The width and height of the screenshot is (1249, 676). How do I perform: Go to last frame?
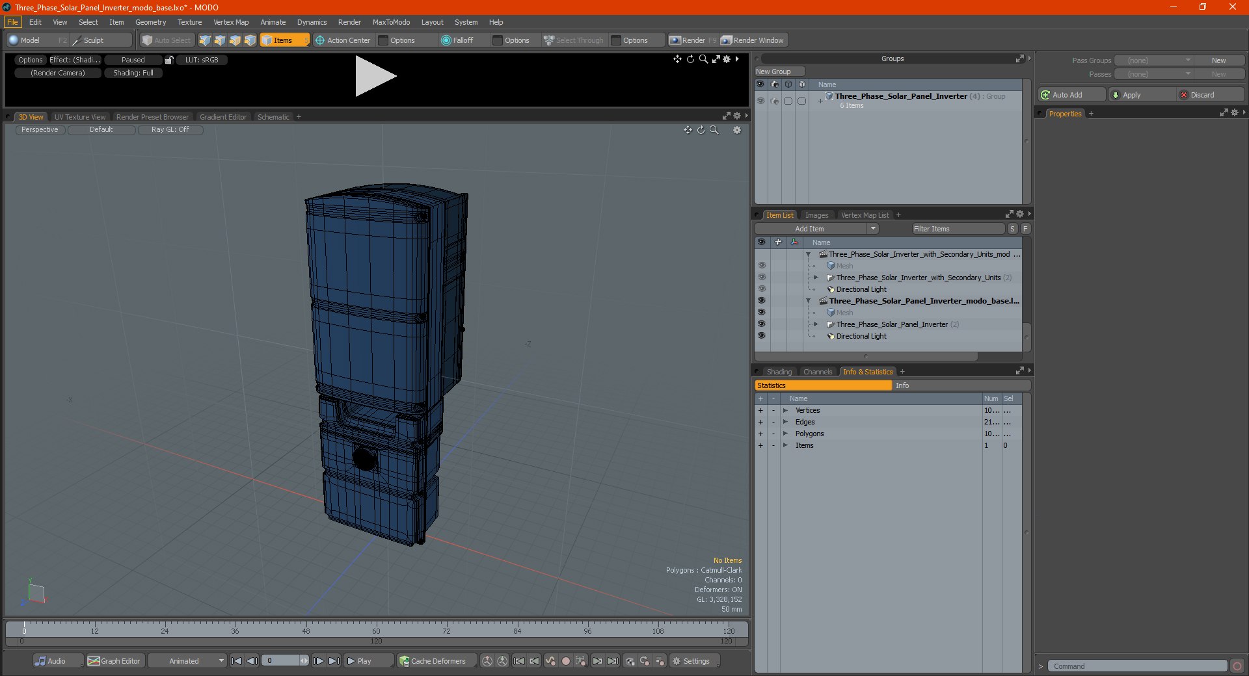pyautogui.click(x=334, y=661)
